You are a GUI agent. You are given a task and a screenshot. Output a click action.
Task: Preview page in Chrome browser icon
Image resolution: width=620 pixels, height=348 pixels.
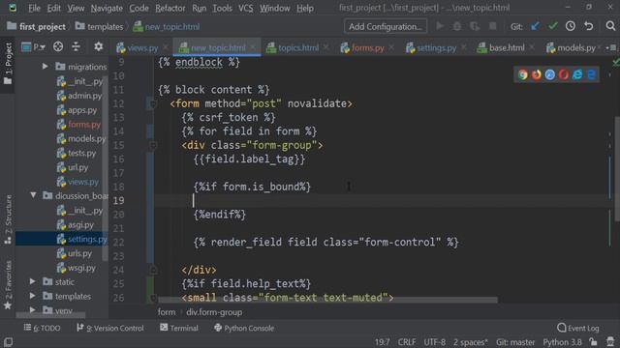pos(523,74)
